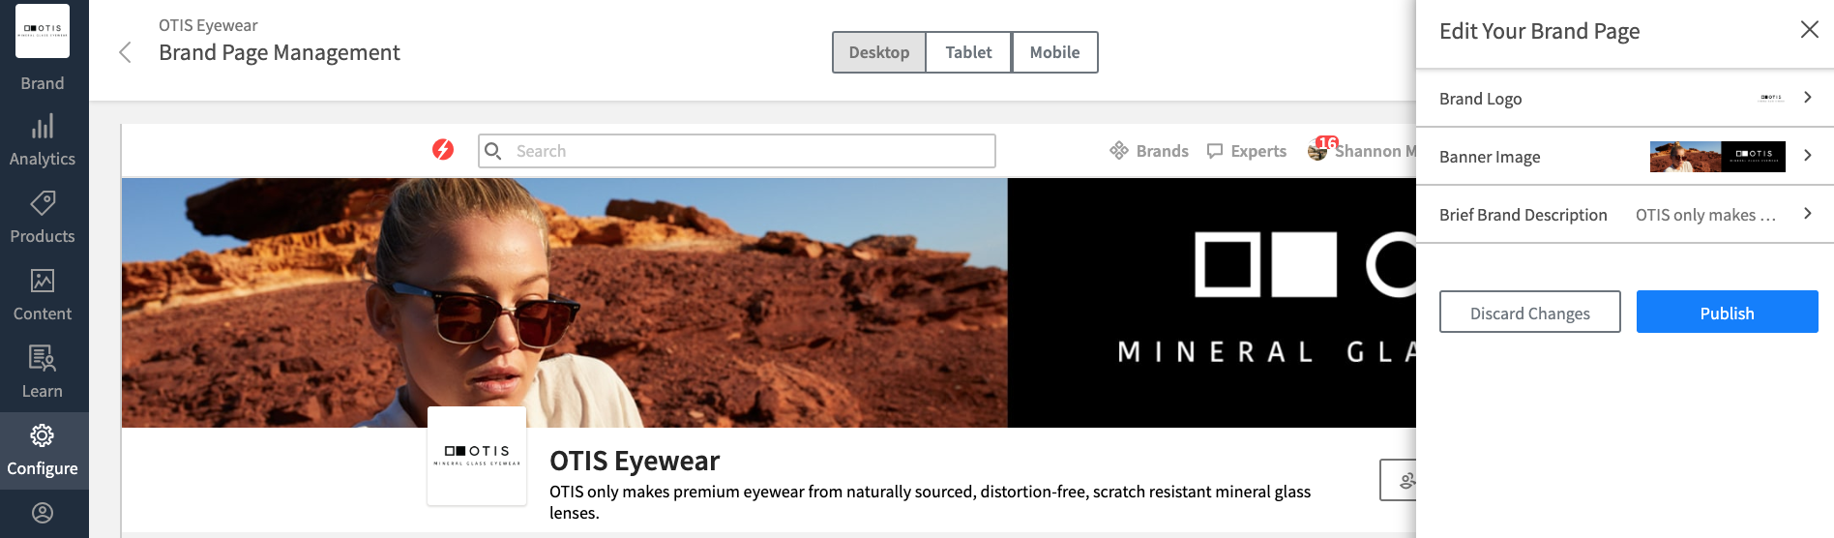Open the Analytics section

(43, 140)
